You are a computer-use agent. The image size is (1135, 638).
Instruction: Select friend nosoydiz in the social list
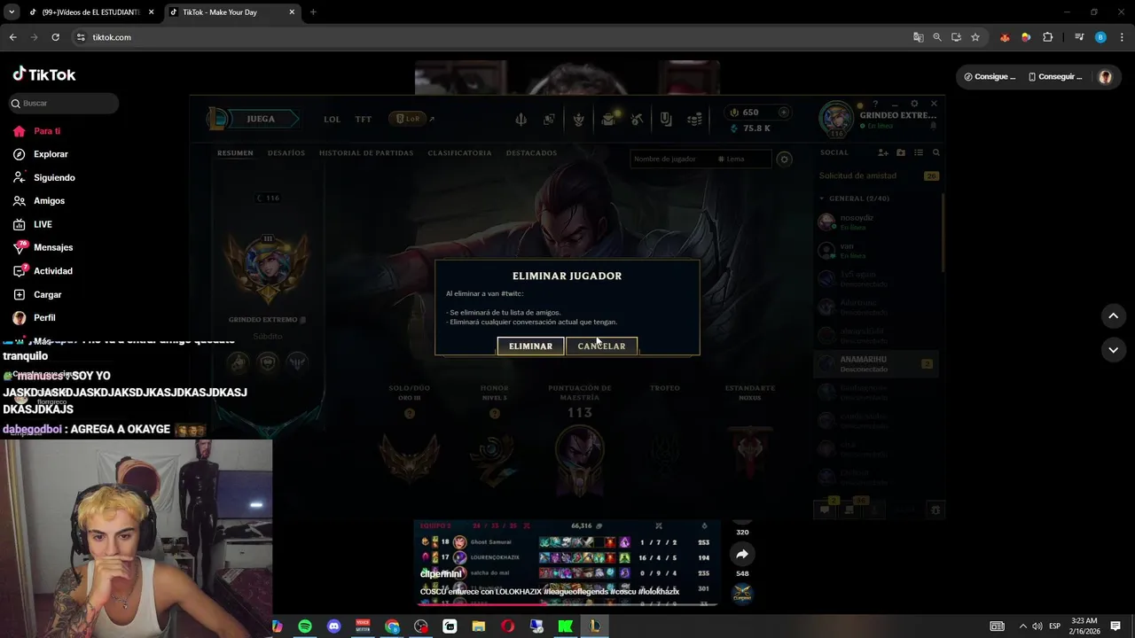(x=876, y=222)
